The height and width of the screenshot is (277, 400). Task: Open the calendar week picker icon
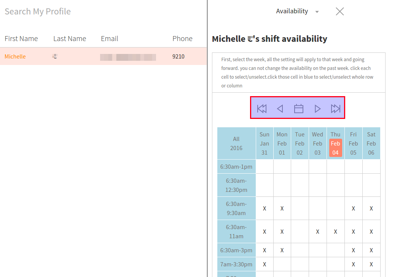pyautogui.click(x=299, y=109)
